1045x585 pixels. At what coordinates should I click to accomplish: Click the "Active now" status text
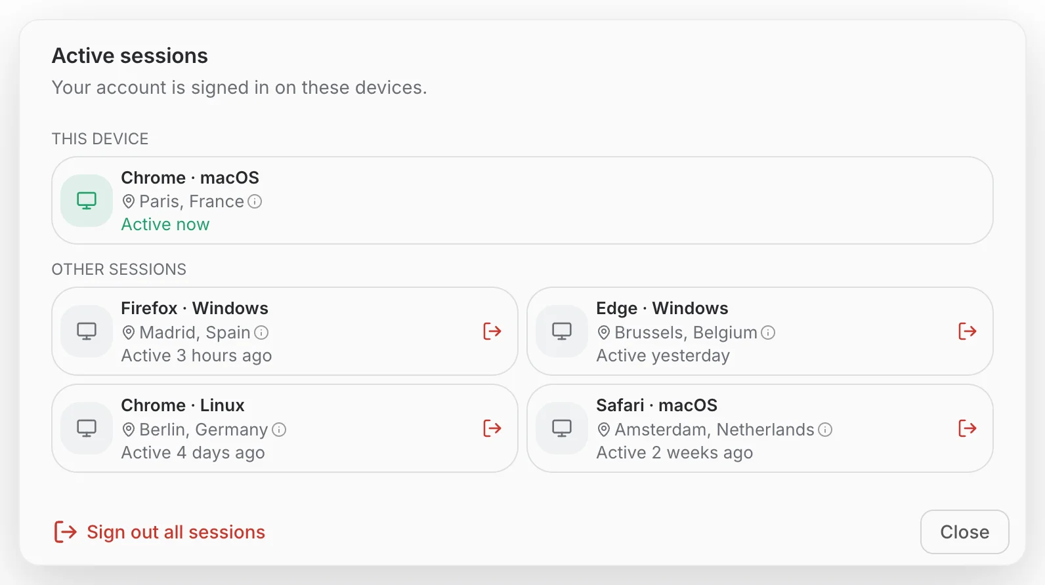pyautogui.click(x=165, y=224)
